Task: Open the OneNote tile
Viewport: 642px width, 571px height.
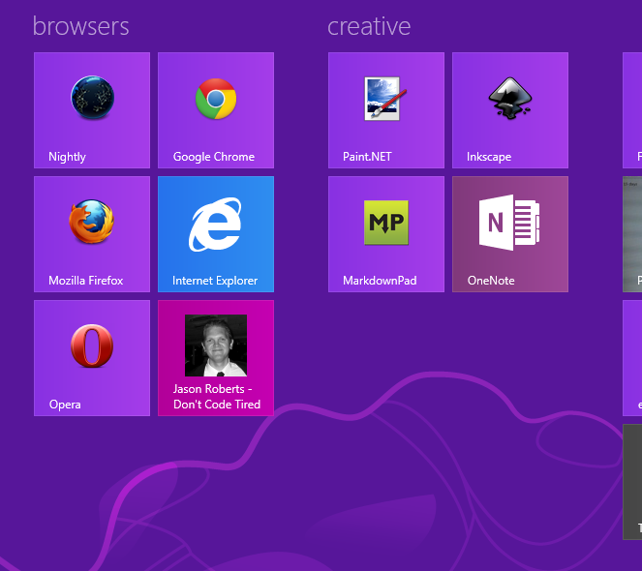Action: (510, 233)
